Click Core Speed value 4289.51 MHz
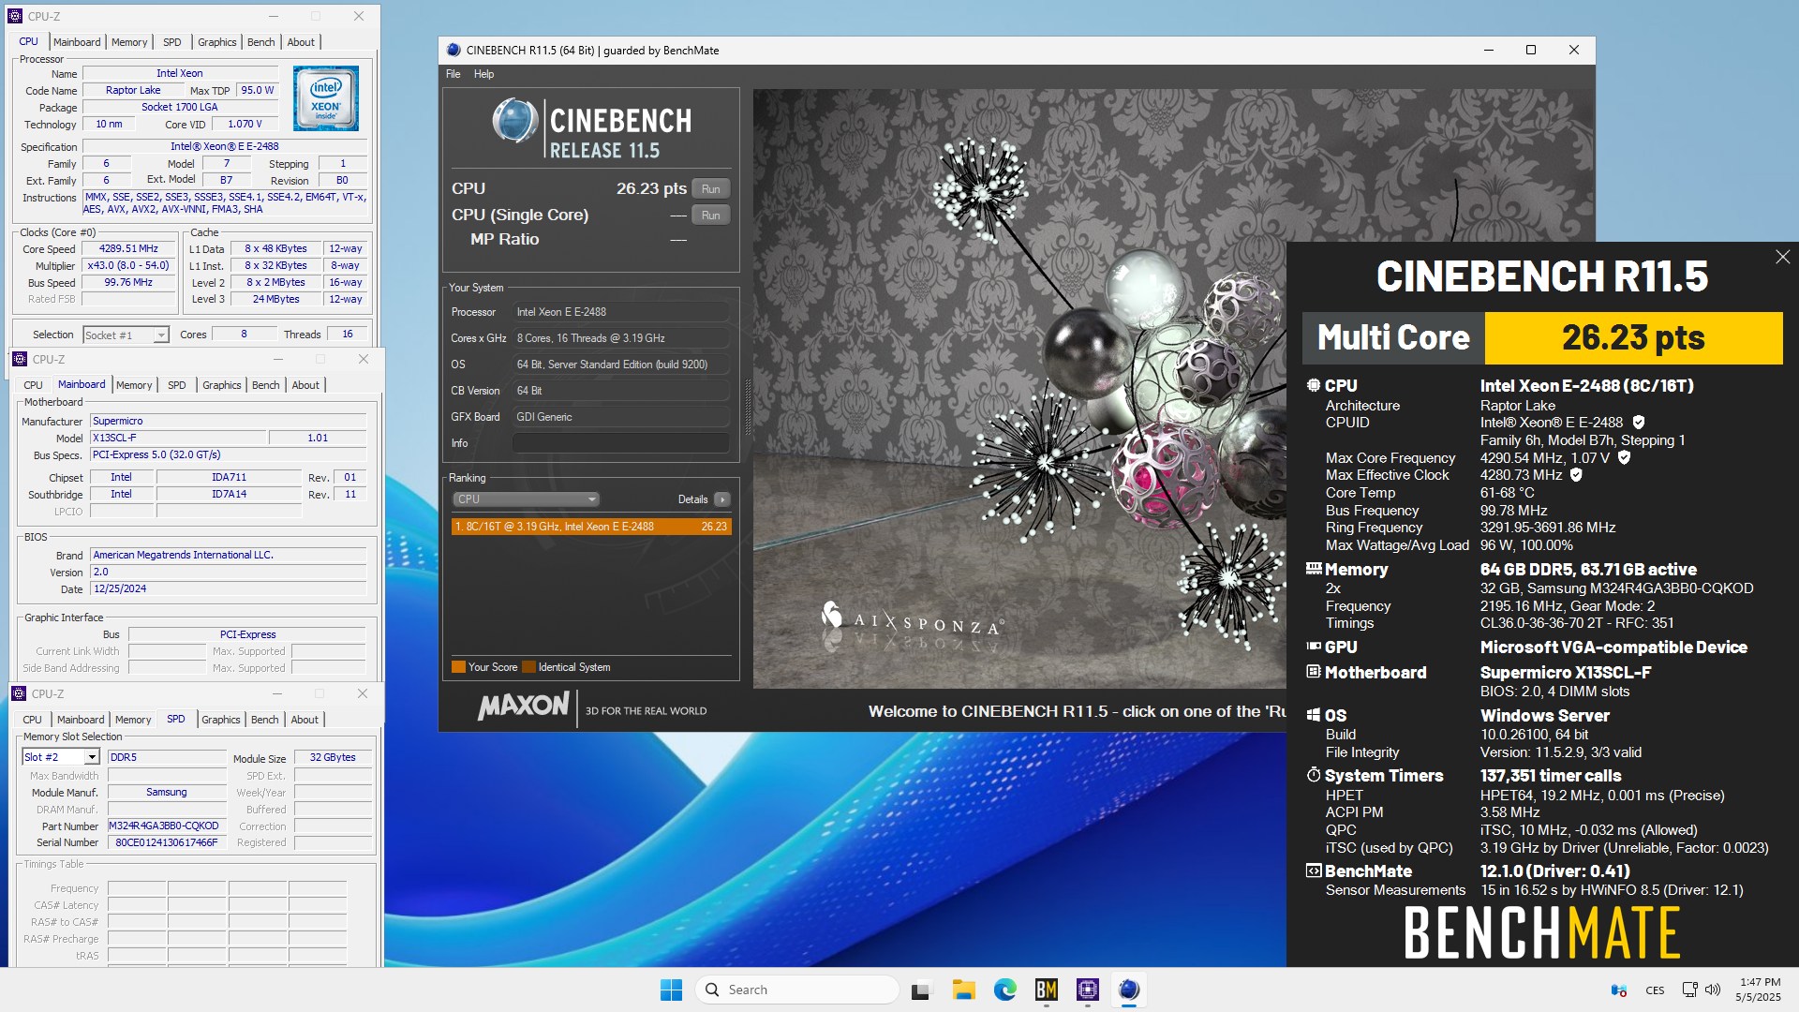The height and width of the screenshot is (1012, 1799). tap(128, 249)
